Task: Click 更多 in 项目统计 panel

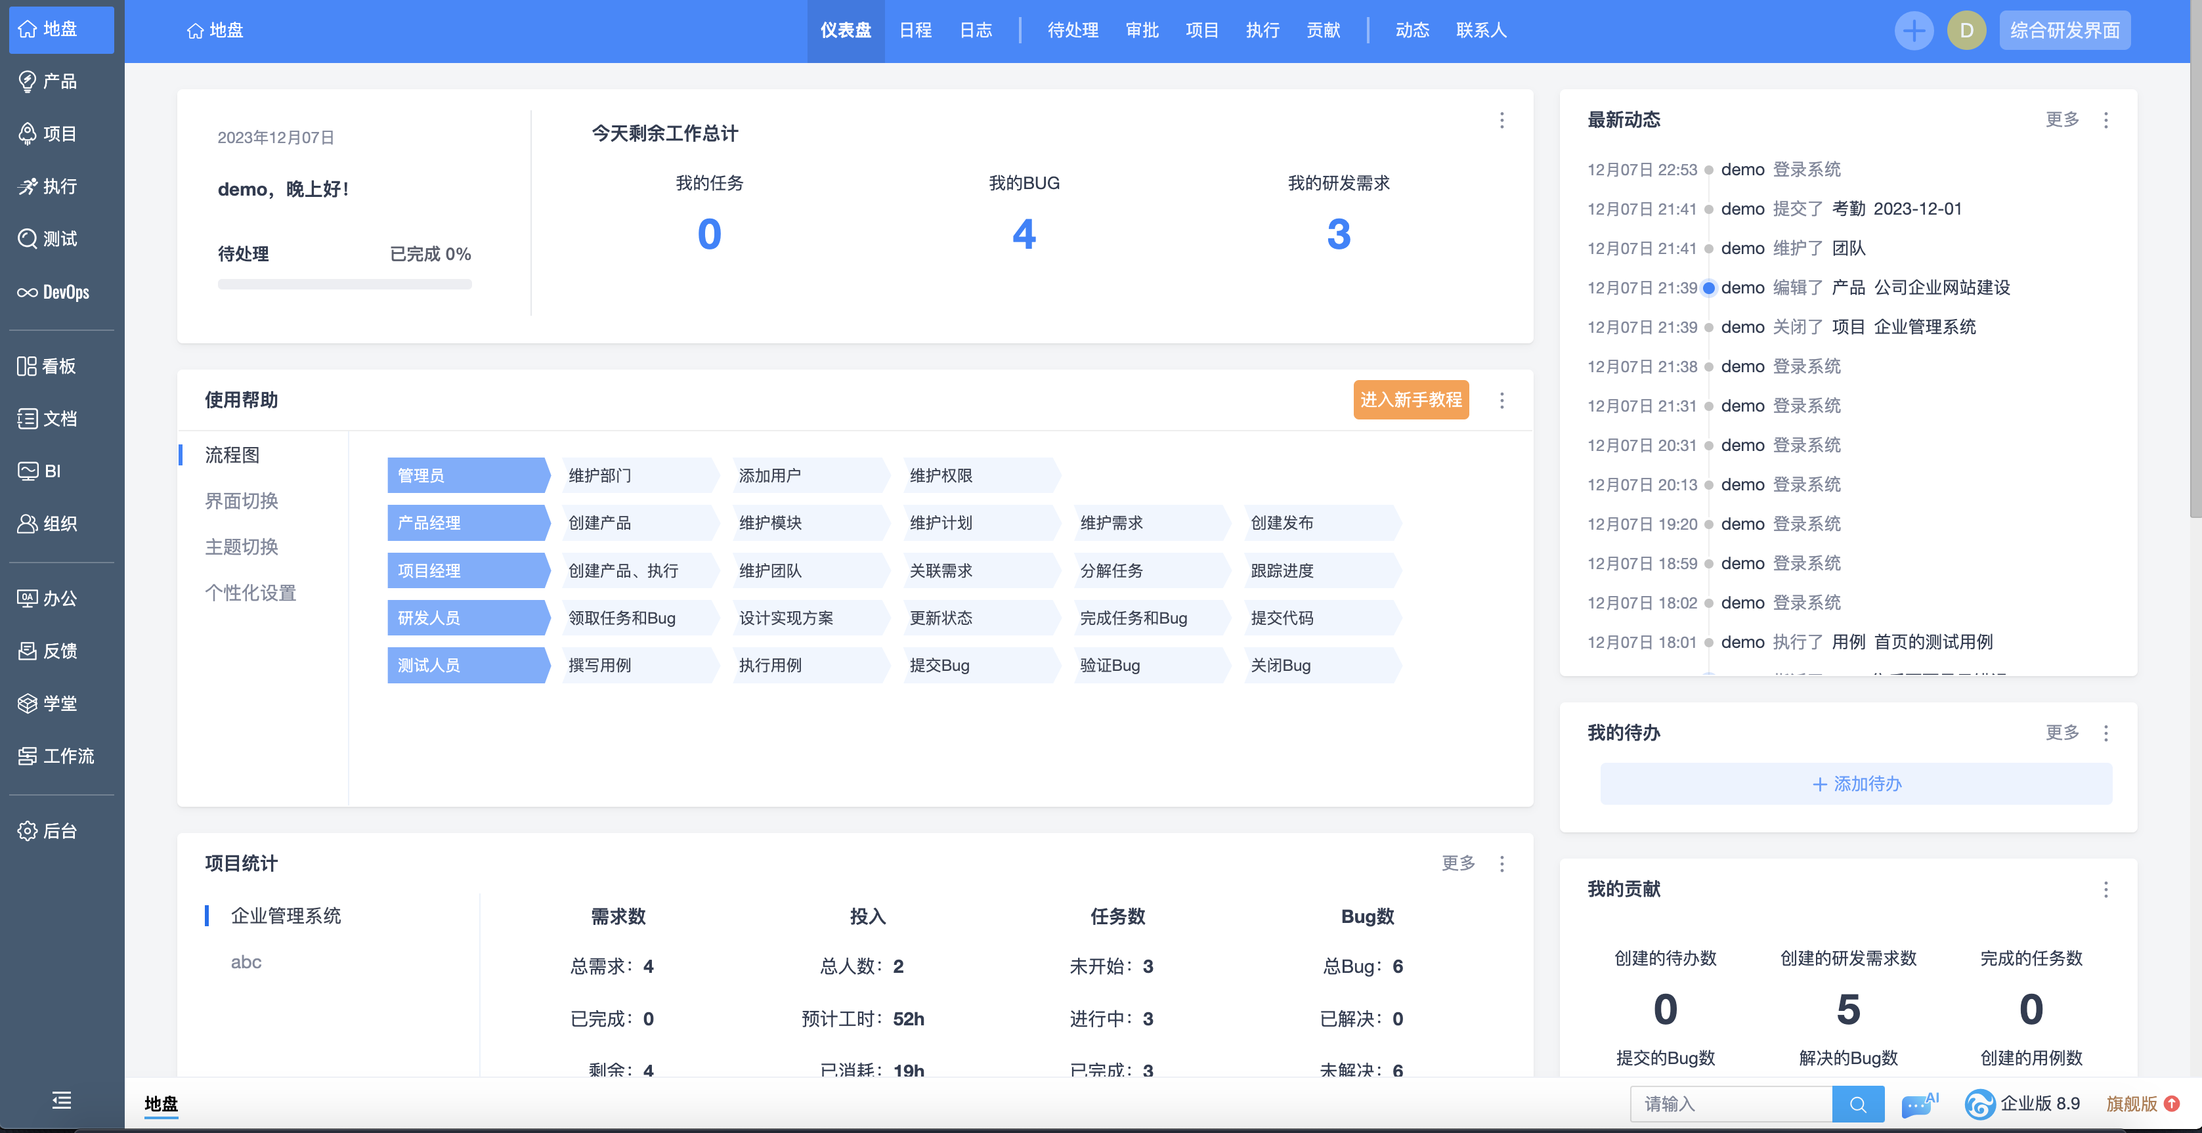Action: point(1458,863)
